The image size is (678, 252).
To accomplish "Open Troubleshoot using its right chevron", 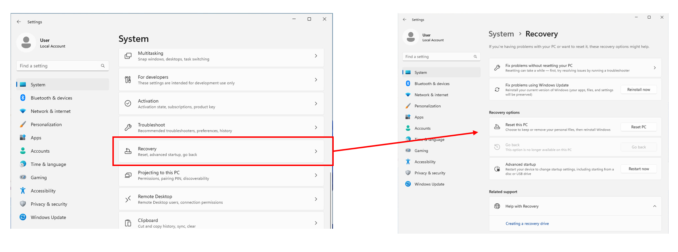I will (x=316, y=128).
